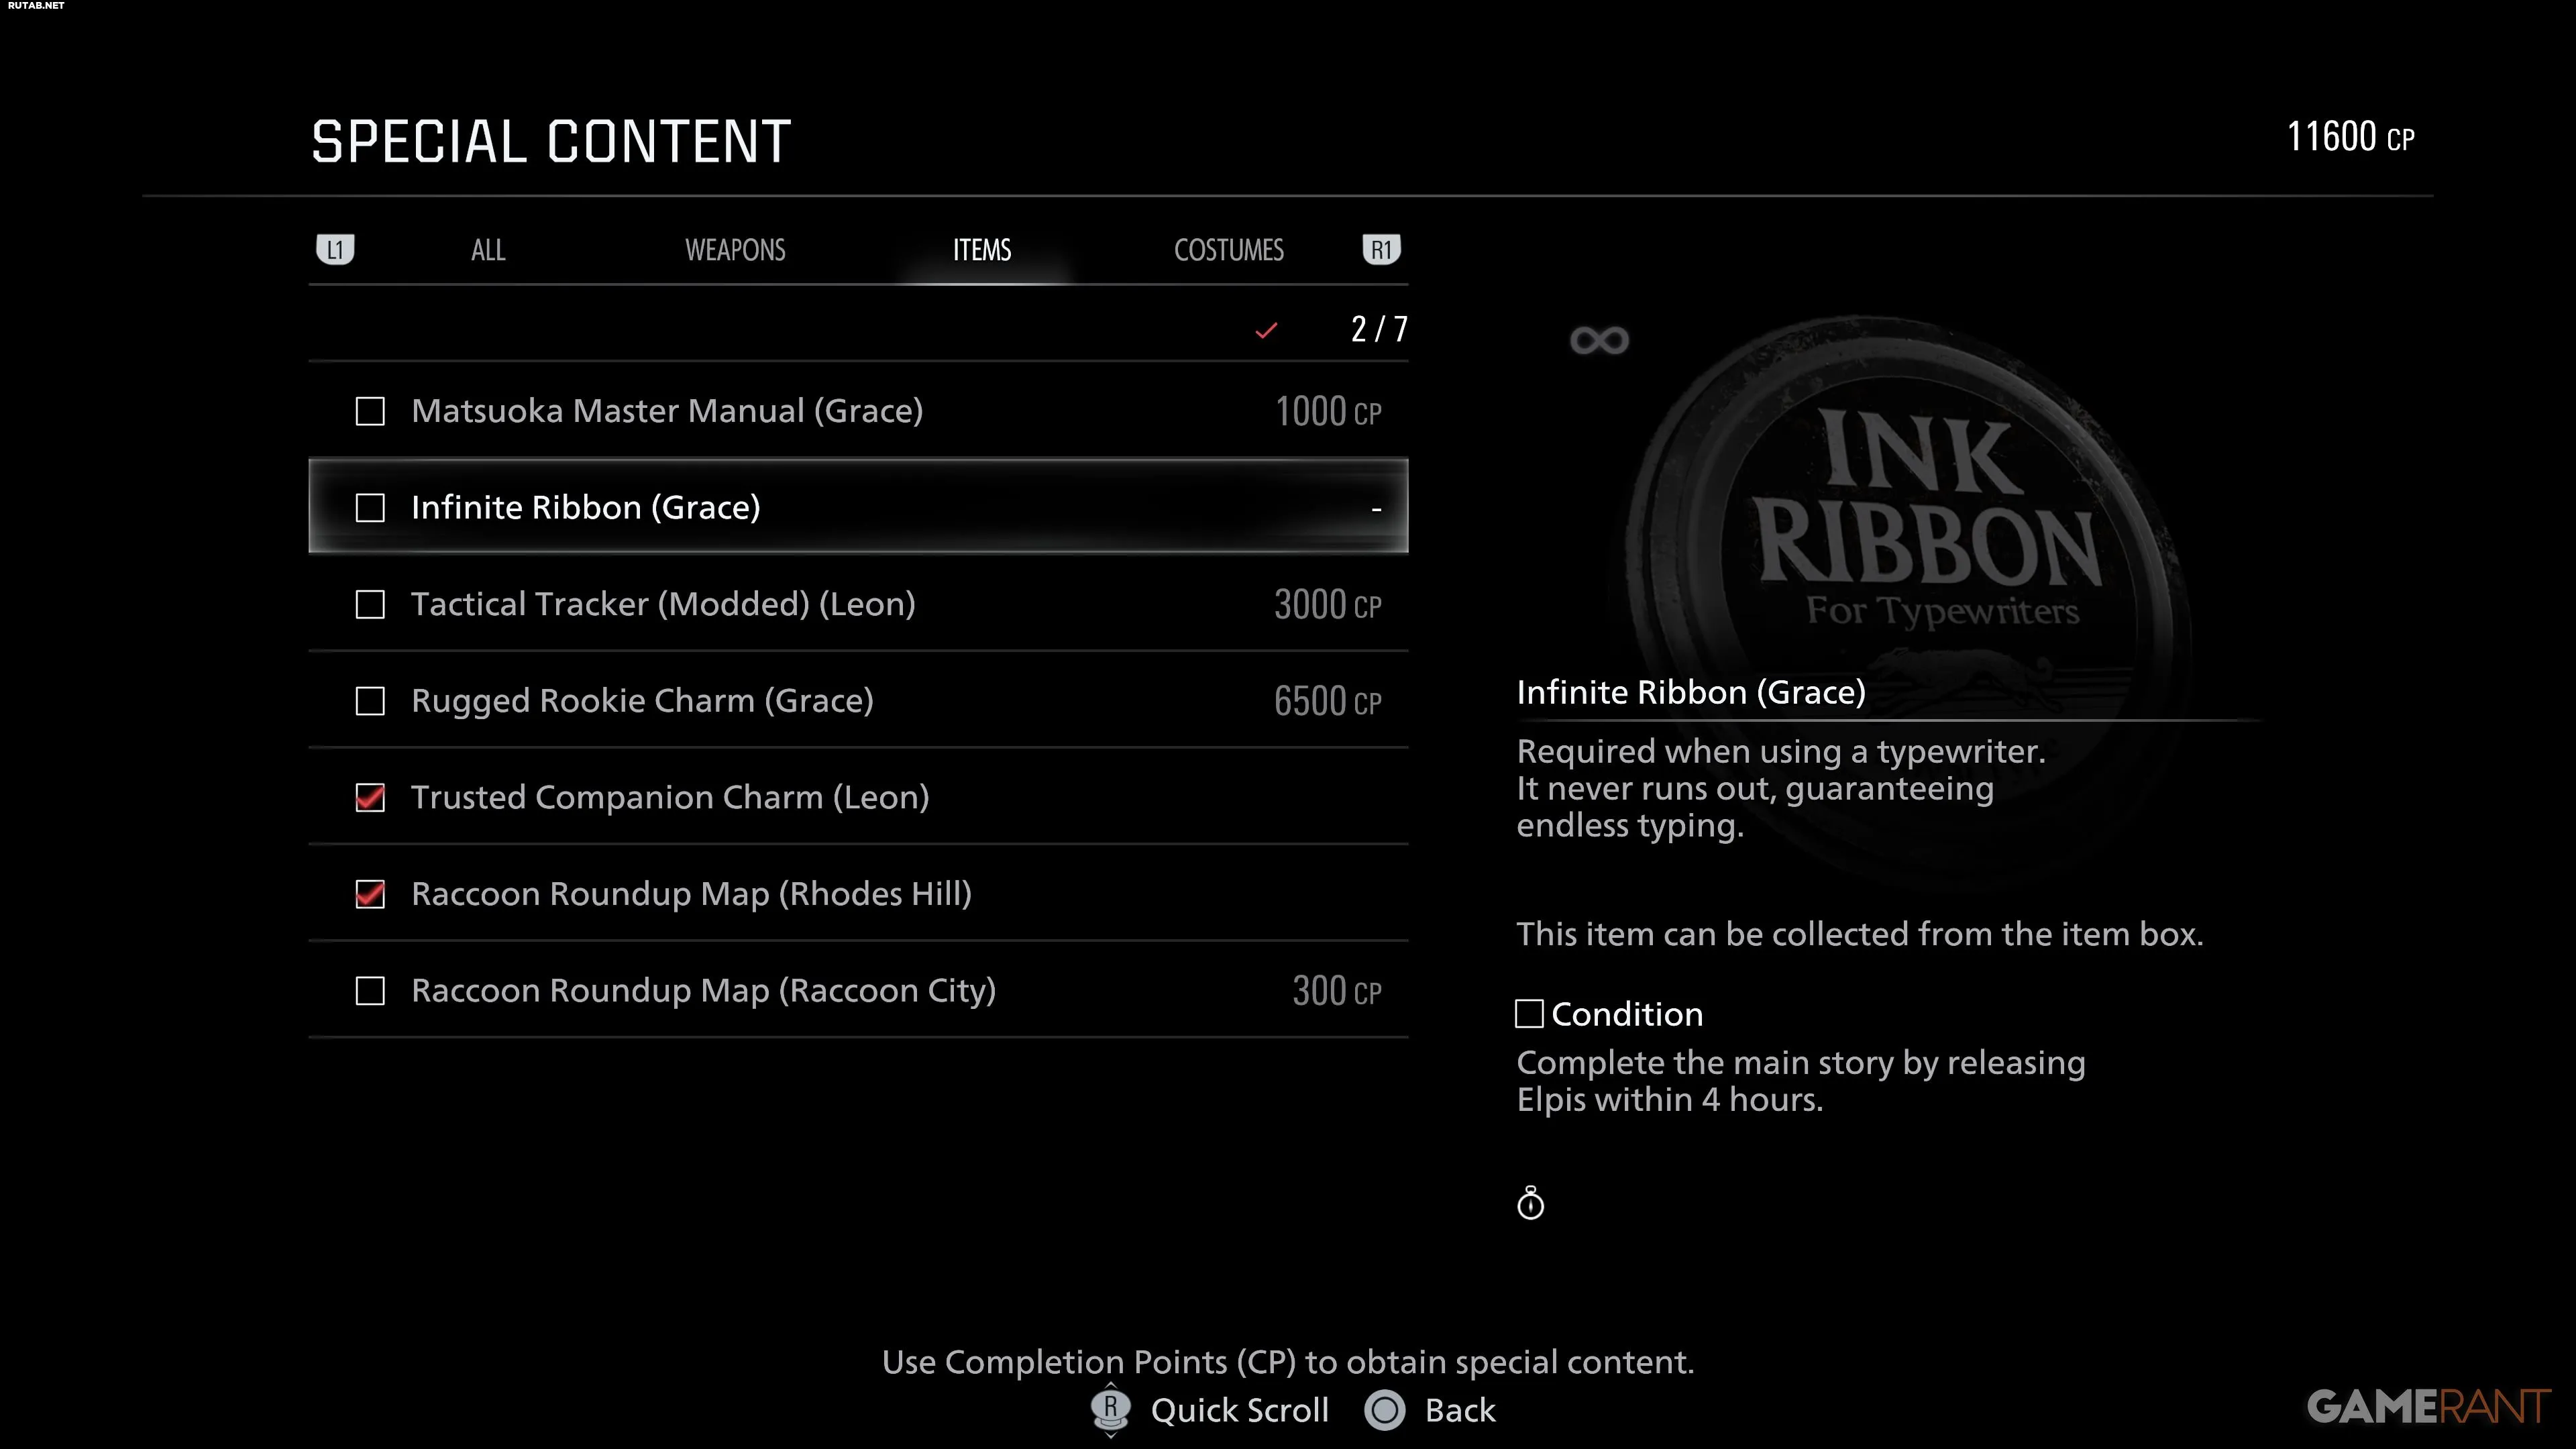Check the Condition checkbox in the details panel
The height and width of the screenshot is (1449, 2576).
(1529, 1014)
